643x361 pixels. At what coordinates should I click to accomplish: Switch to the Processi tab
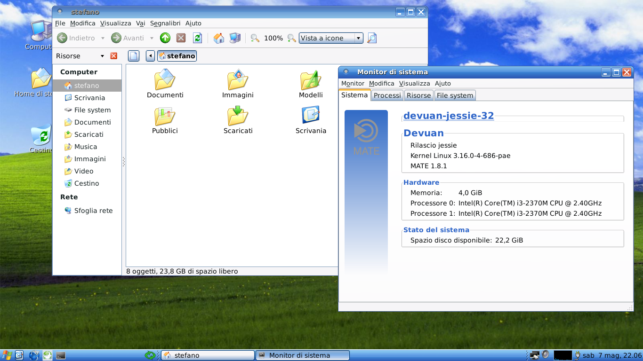click(x=387, y=95)
